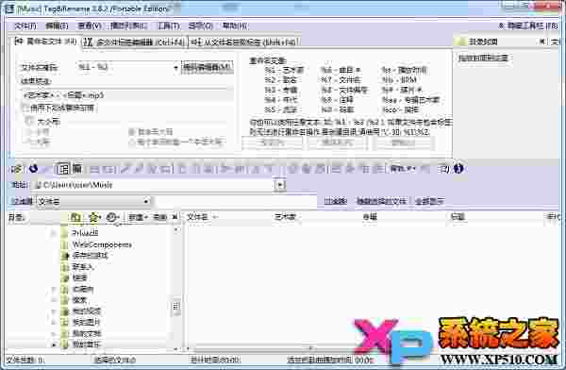Viewport: 566px width, 370px height.
Task: Click the dark blue refresh icon in the toolbar
Action: 34,168
